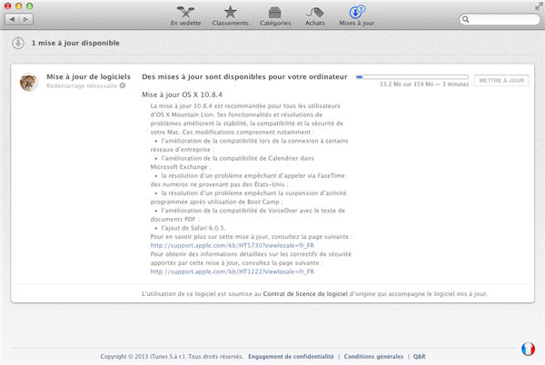Screen dimensions: 545x365
Task: Open the HT5730 support link
Action: [233, 245]
